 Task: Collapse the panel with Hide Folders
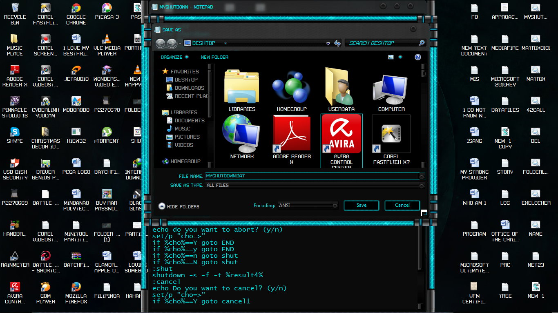179,206
